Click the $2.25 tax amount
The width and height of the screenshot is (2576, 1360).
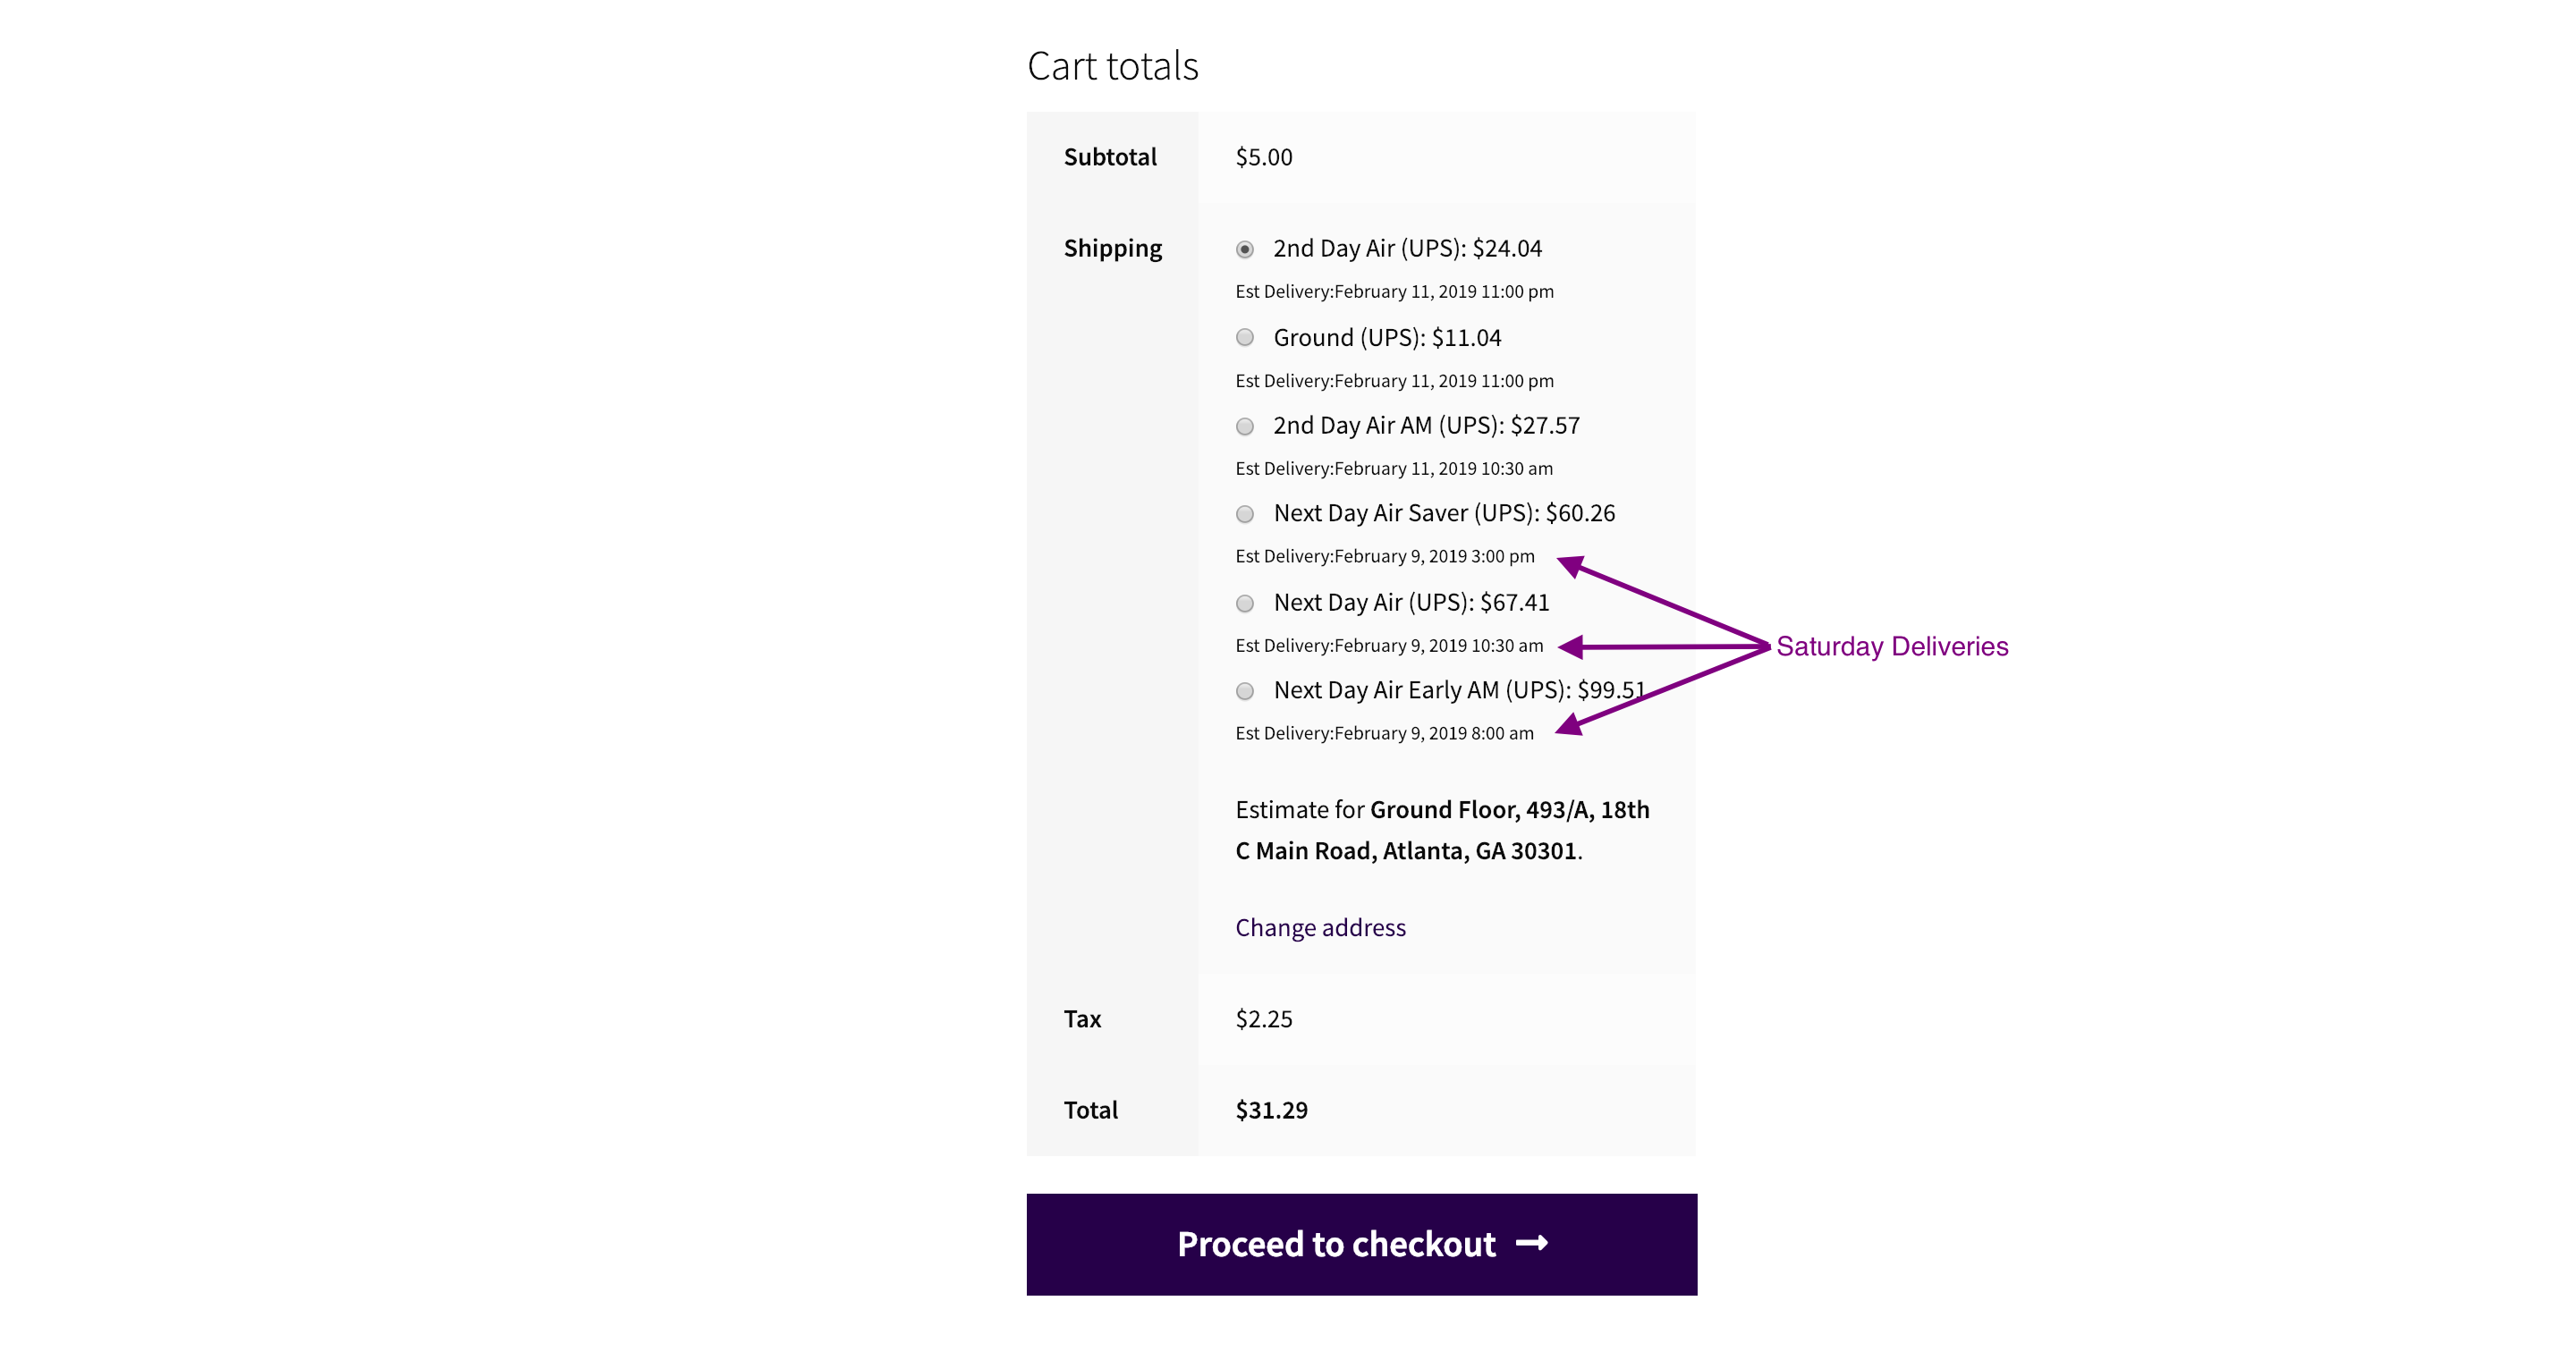point(1264,1019)
